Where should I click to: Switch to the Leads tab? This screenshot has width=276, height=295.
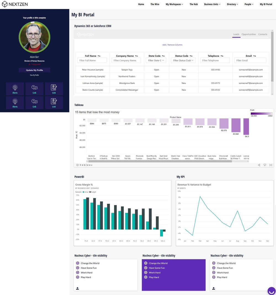[x=236, y=34]
